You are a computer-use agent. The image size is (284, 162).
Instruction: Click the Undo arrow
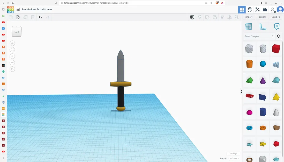pos(40,17)
